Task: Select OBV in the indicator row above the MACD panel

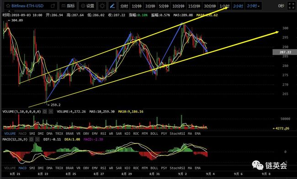Action: pos(86,133)
